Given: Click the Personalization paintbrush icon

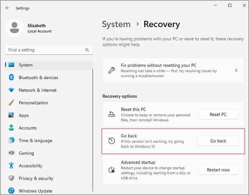Looking at the screenshot, I should [x=11, y=102].
